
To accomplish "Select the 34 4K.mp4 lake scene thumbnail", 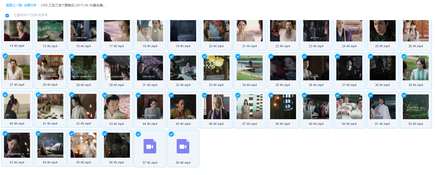I will [250, 68].
